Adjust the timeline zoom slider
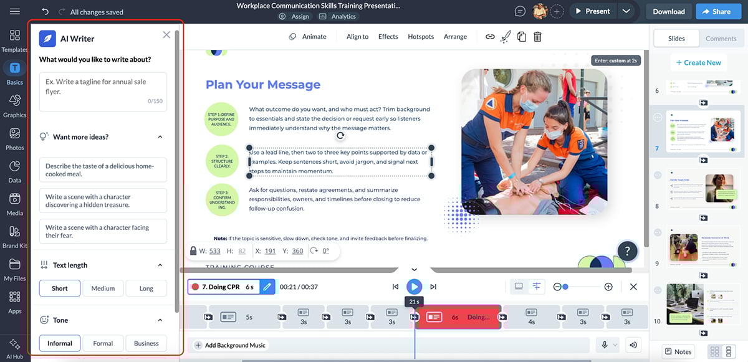This screenshot has height=362, width=748. click(x=566, y=287)
